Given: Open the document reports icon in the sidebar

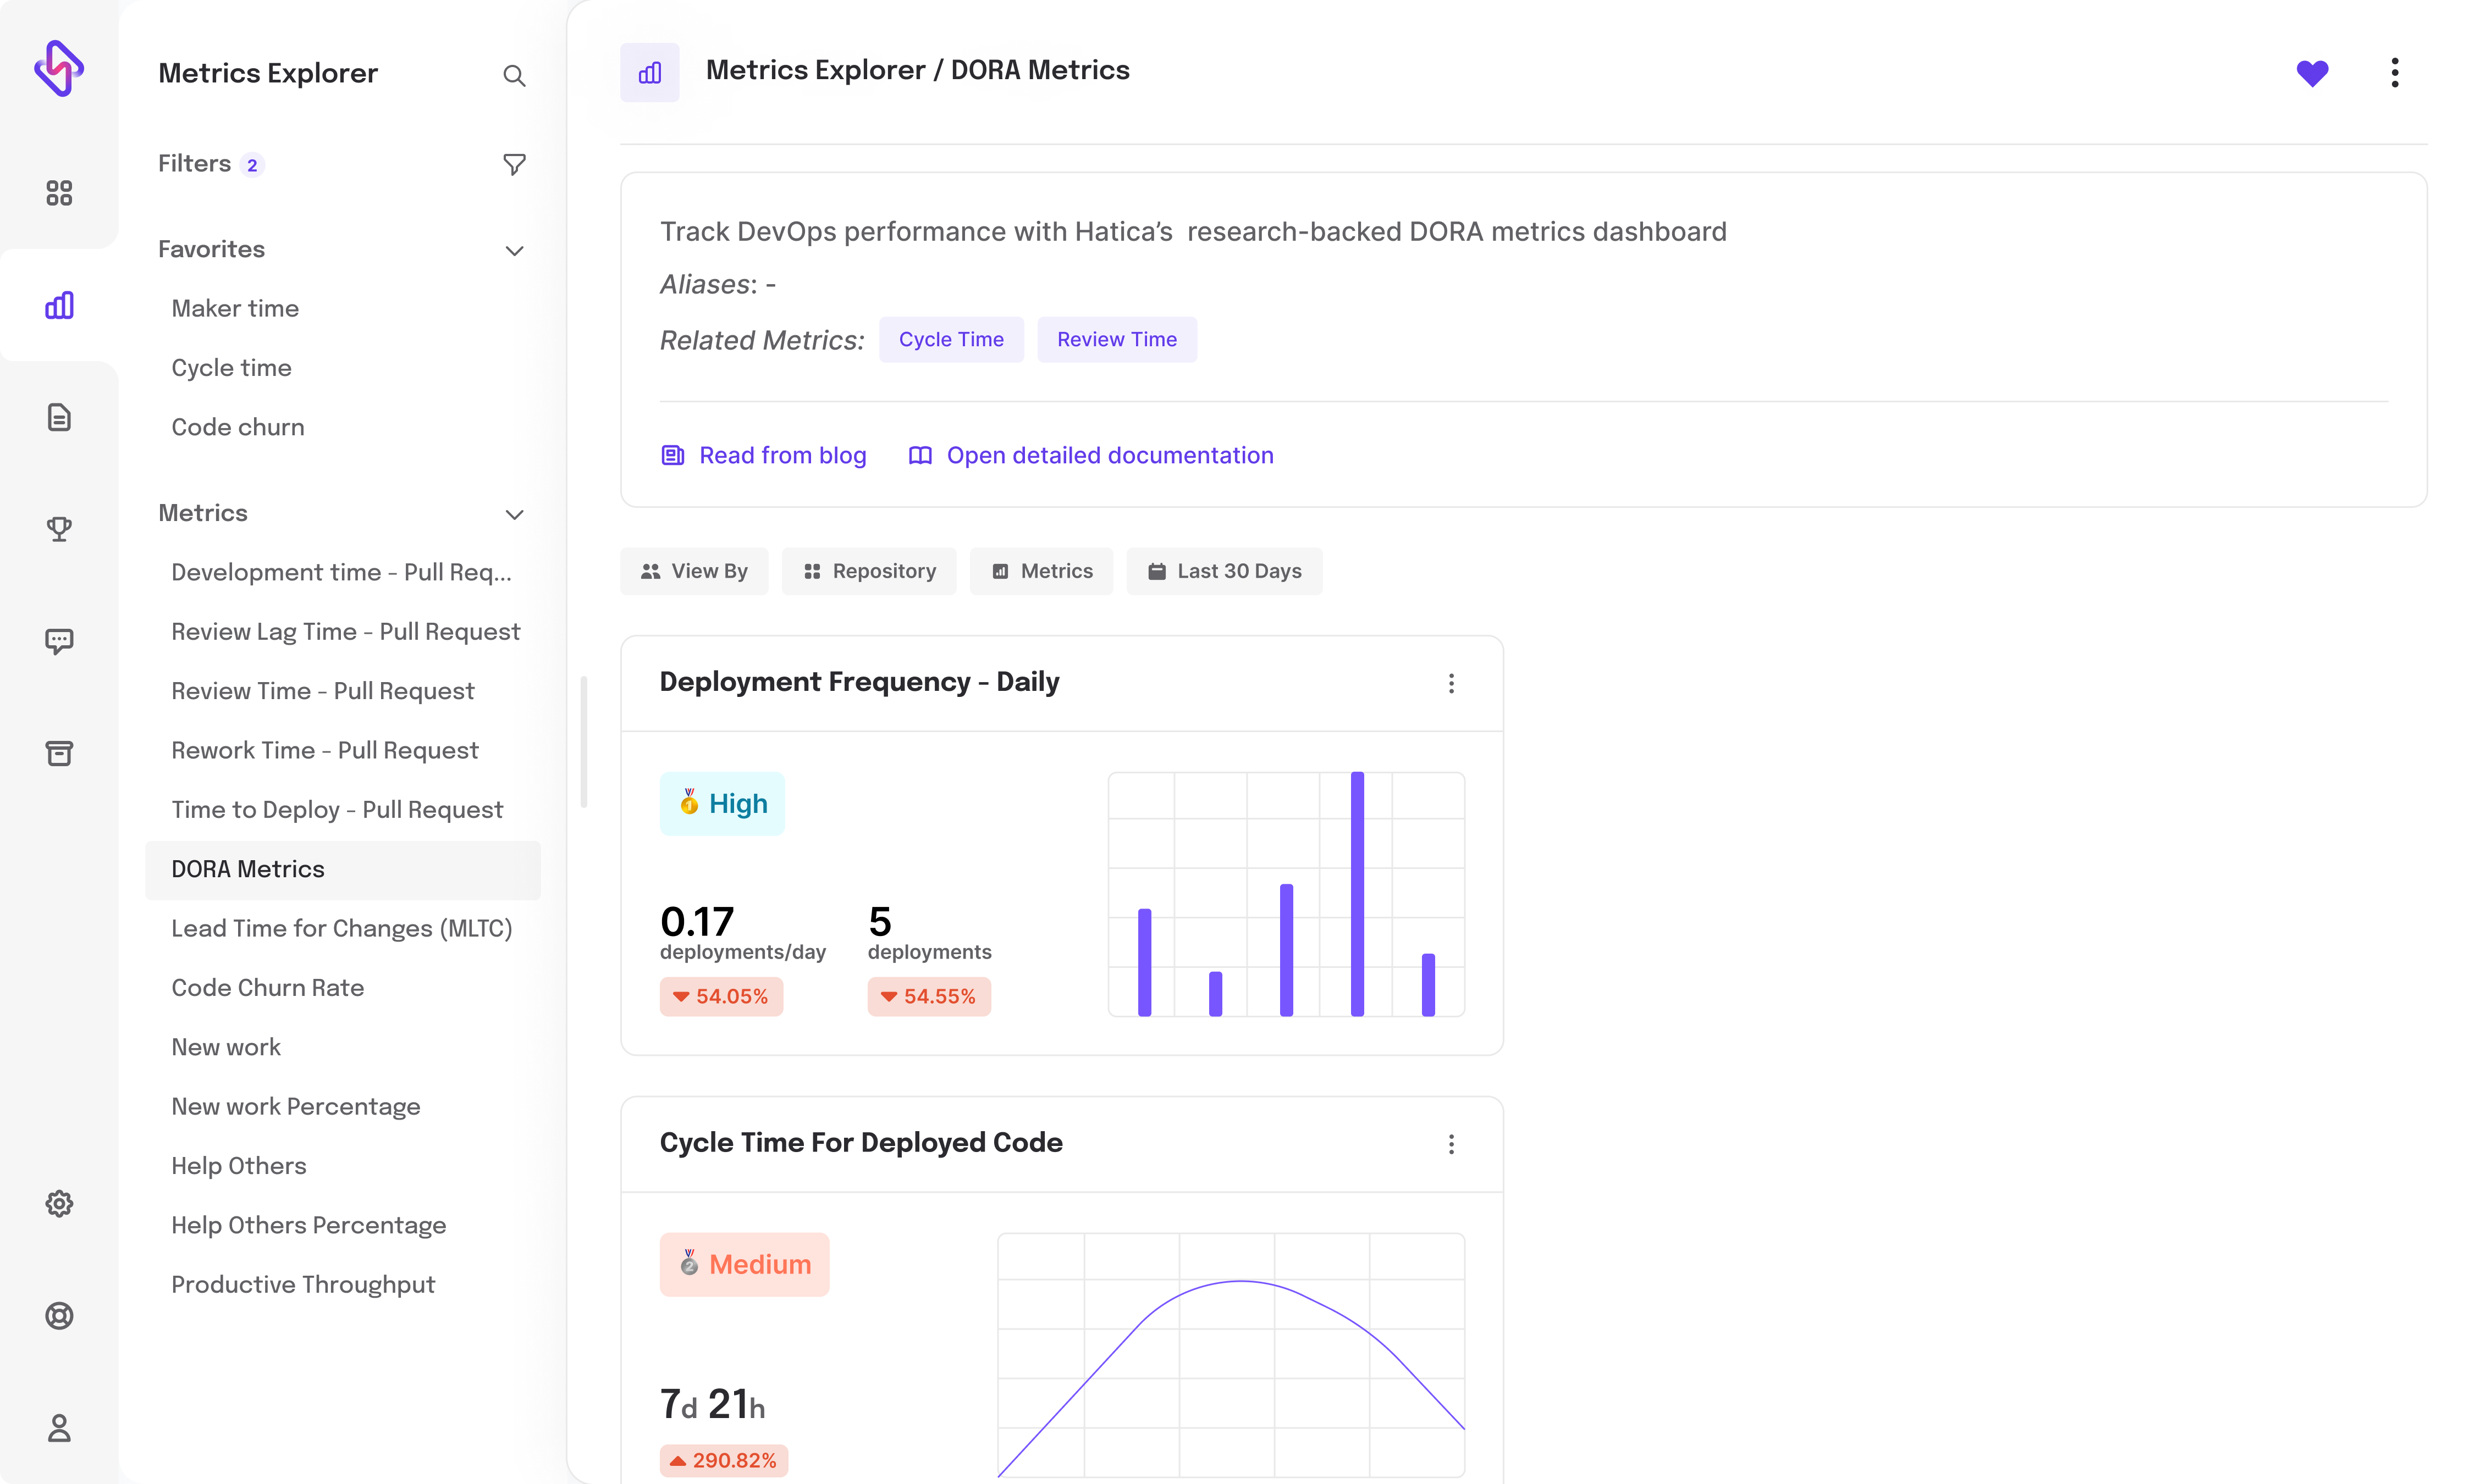Looking at the screenshot, I should coord(59,417).
